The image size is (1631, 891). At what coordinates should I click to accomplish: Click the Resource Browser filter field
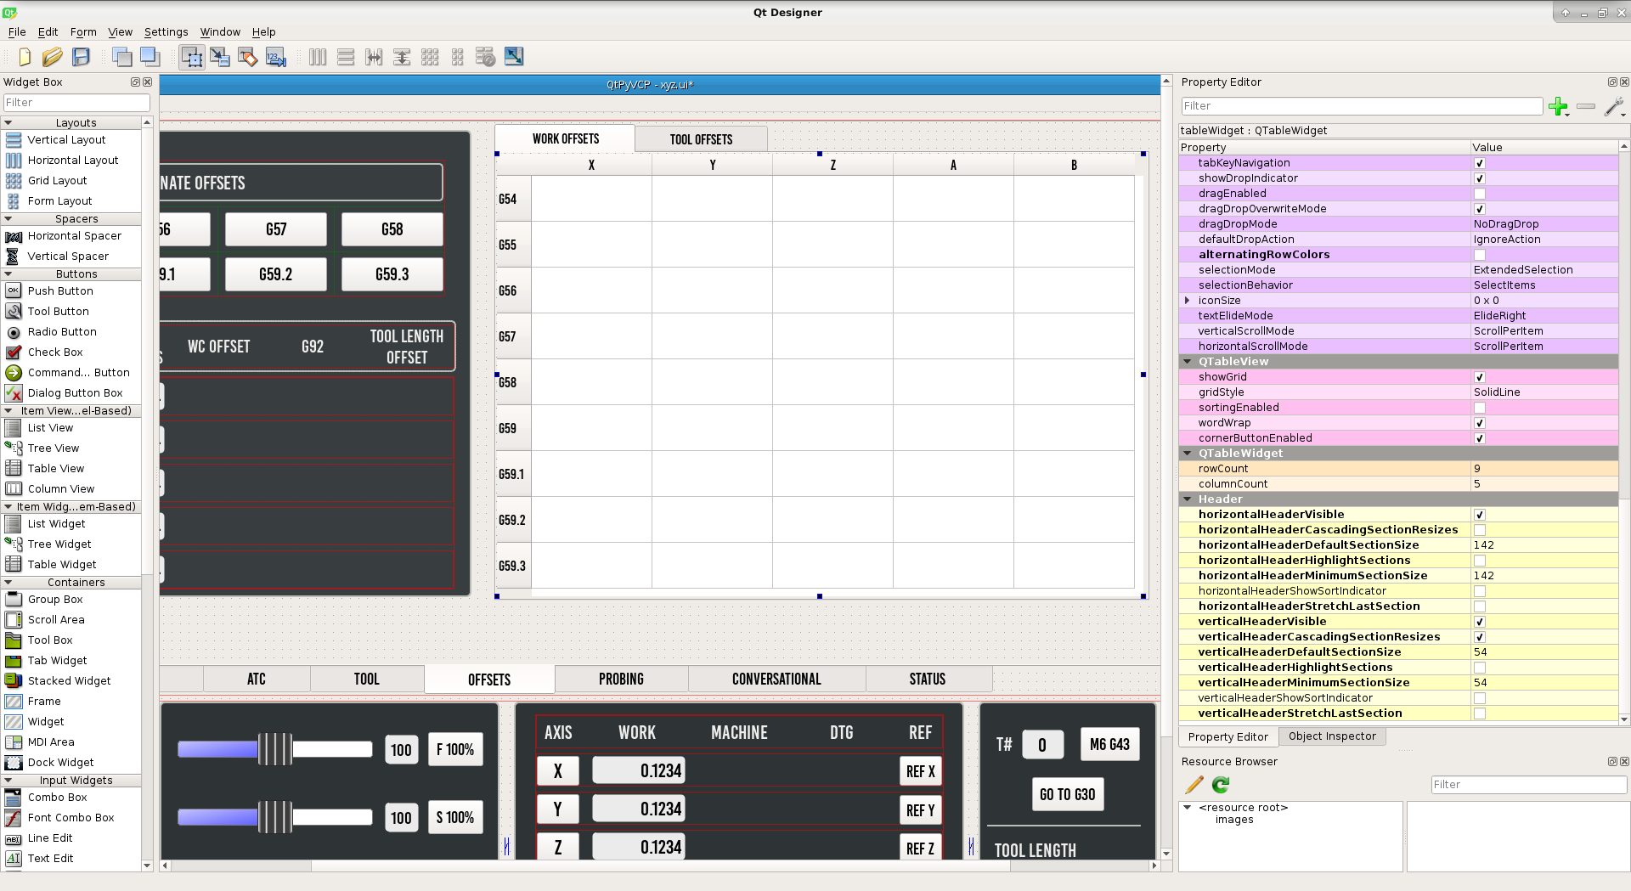click(1528, 785)
